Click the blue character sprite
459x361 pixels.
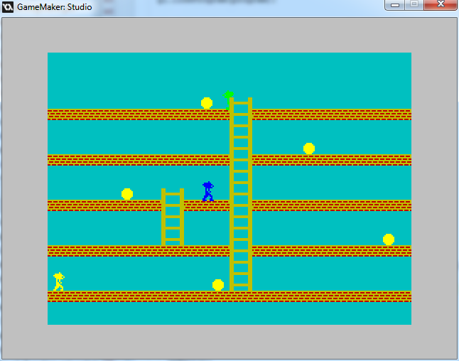[x=208, y=191]
